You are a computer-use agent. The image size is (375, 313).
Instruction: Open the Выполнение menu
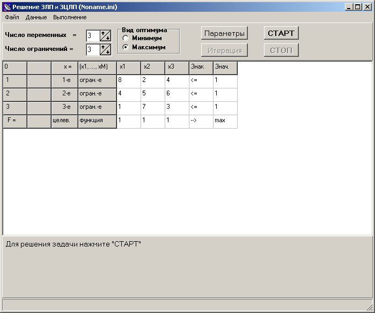(70, 18)
